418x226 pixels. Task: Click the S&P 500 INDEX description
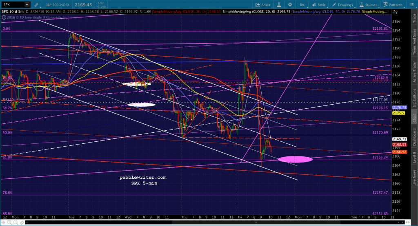(57, 5)
